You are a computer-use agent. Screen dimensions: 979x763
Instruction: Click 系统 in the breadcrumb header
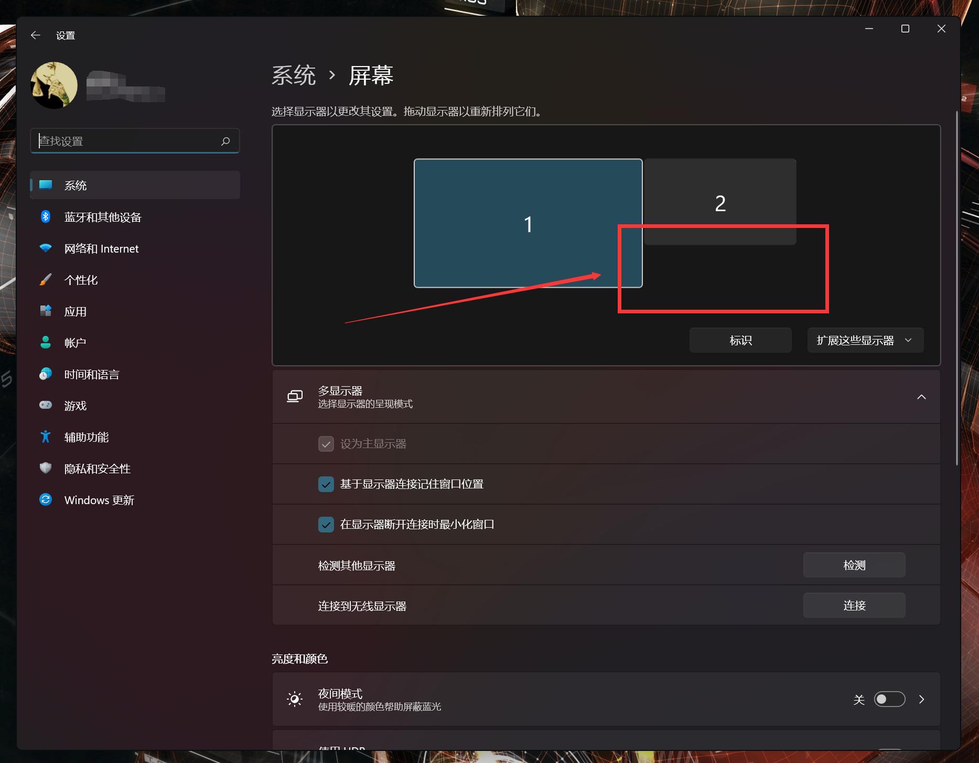(x=294, y=75)
